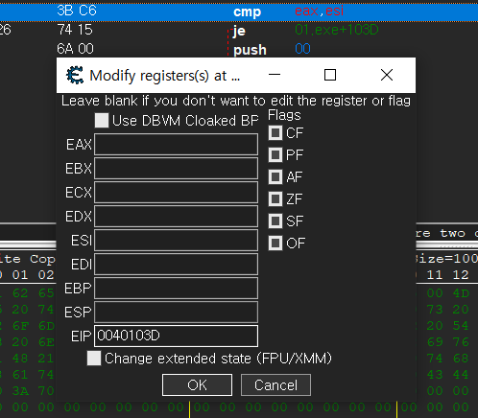Toggle the CF flag checkbox
Viewport: 478px width, 418px height.
coord(275,133)
